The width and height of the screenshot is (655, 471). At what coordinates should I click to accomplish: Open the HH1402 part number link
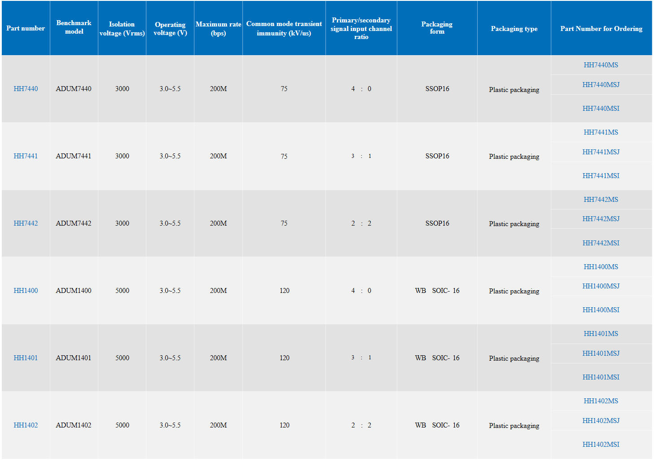pyautogui.click(x=26, y=425)
